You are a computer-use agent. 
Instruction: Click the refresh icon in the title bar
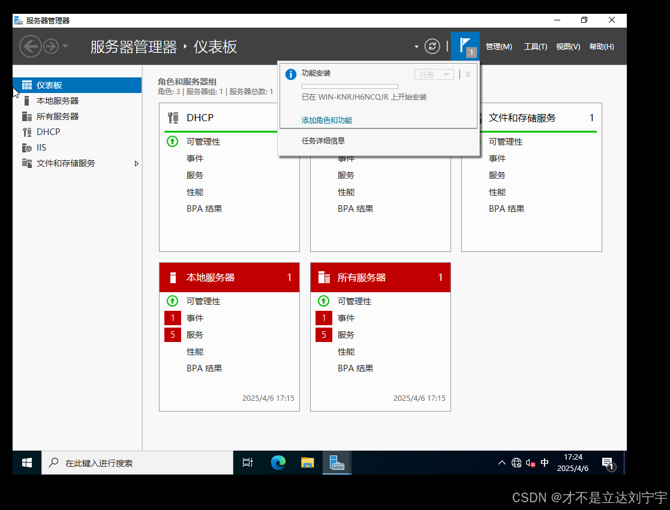coord(432,46)
